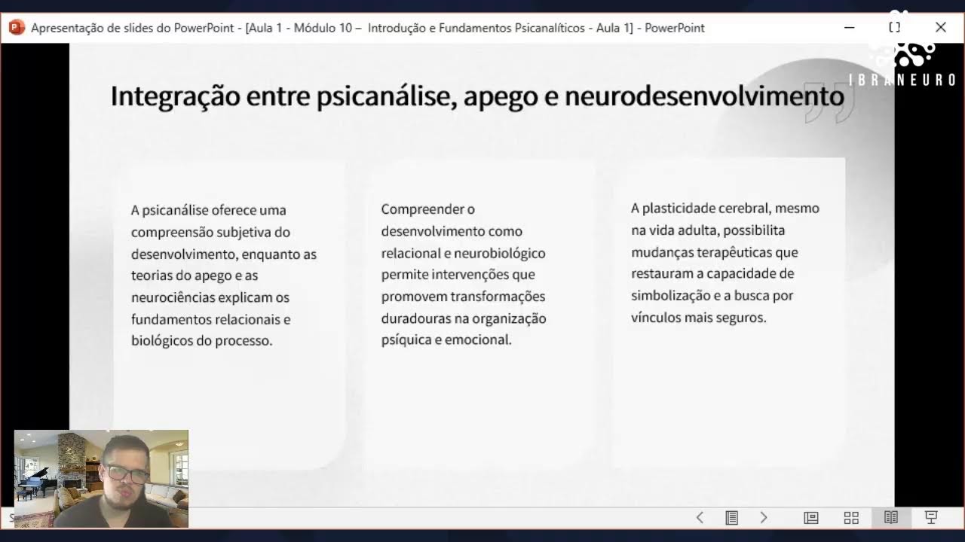
Task: Go to the next slide arrow
Action: pos(764,517)
